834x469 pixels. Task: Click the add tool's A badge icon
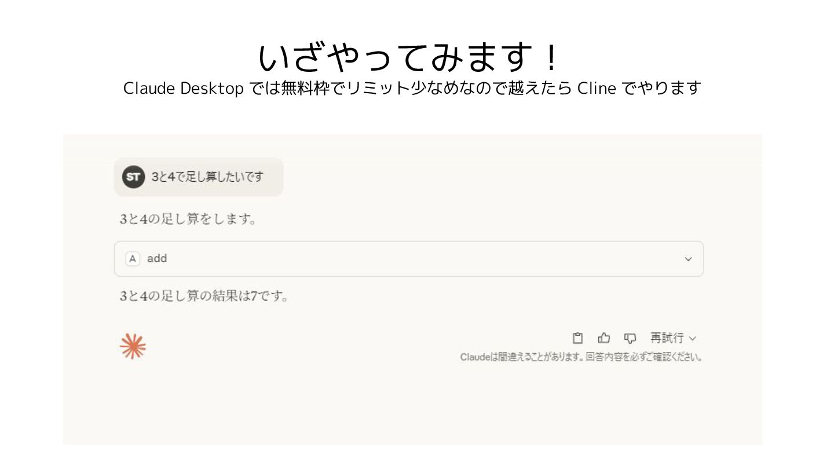[x=133, y=259]
